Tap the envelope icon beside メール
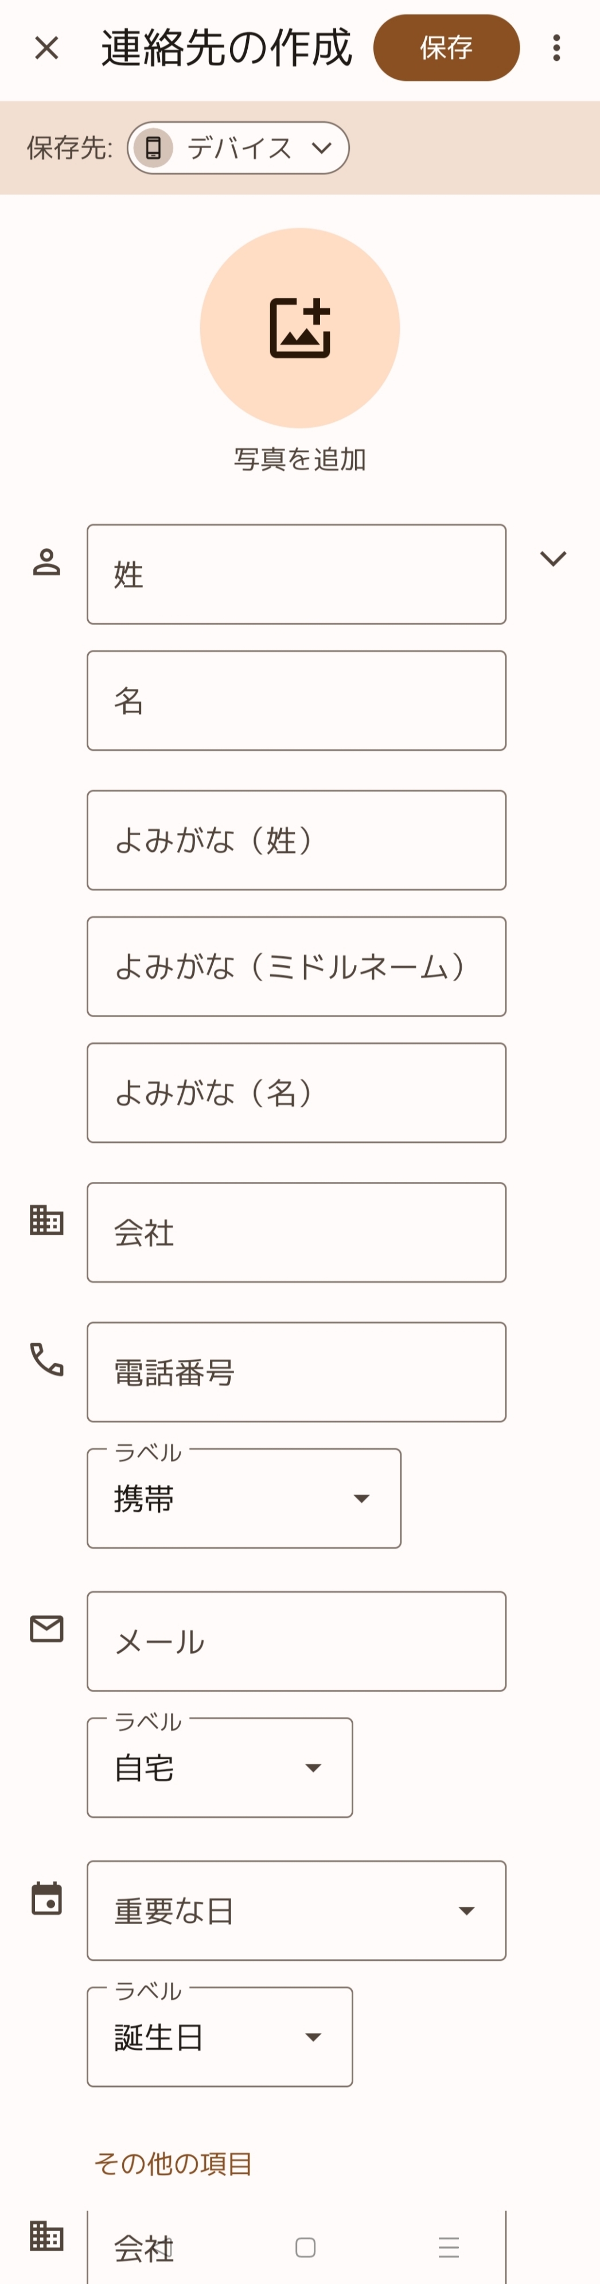 [x=46, y=1628]
